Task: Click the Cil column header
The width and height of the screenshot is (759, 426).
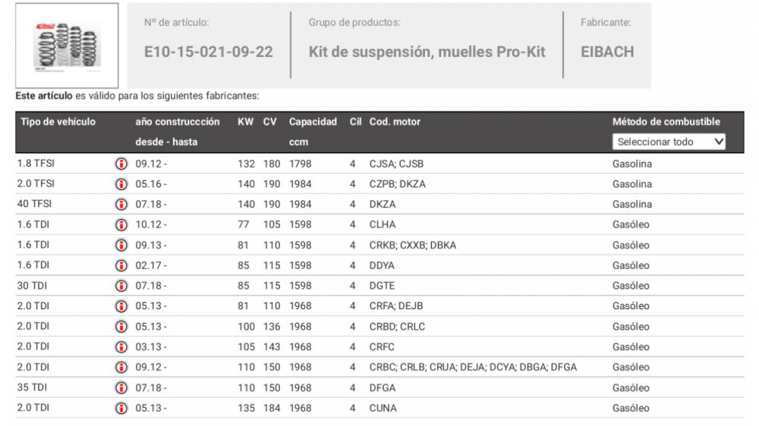Action: (x=355, y=122)
